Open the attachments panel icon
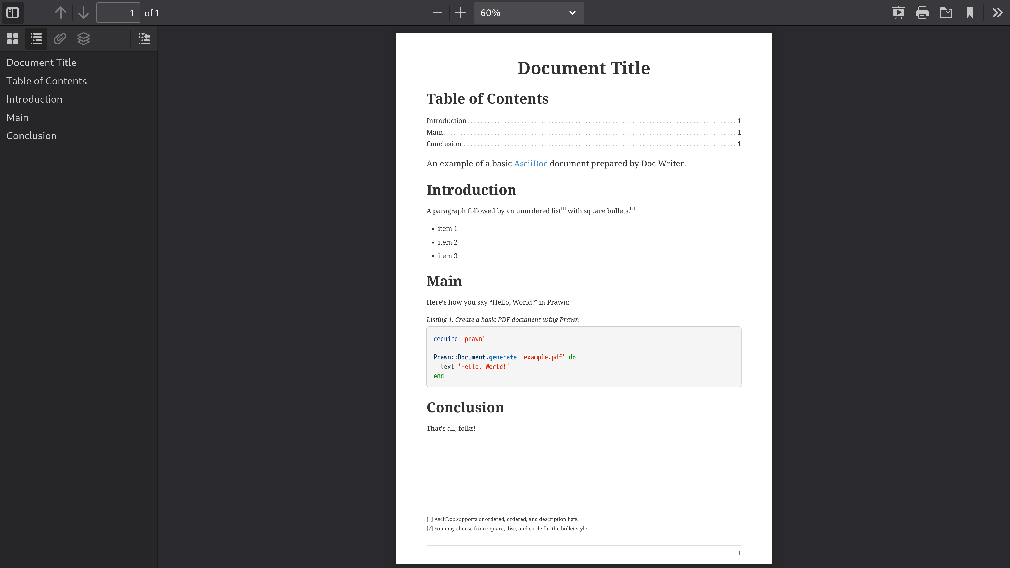This screenshot has height=568, width=1010. (x=60, y=38)
